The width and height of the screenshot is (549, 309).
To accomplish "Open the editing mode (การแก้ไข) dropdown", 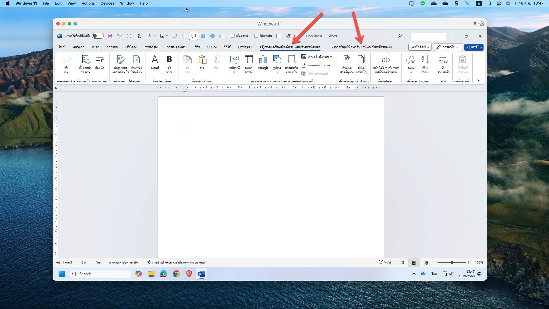I will (x=448, y=47).
